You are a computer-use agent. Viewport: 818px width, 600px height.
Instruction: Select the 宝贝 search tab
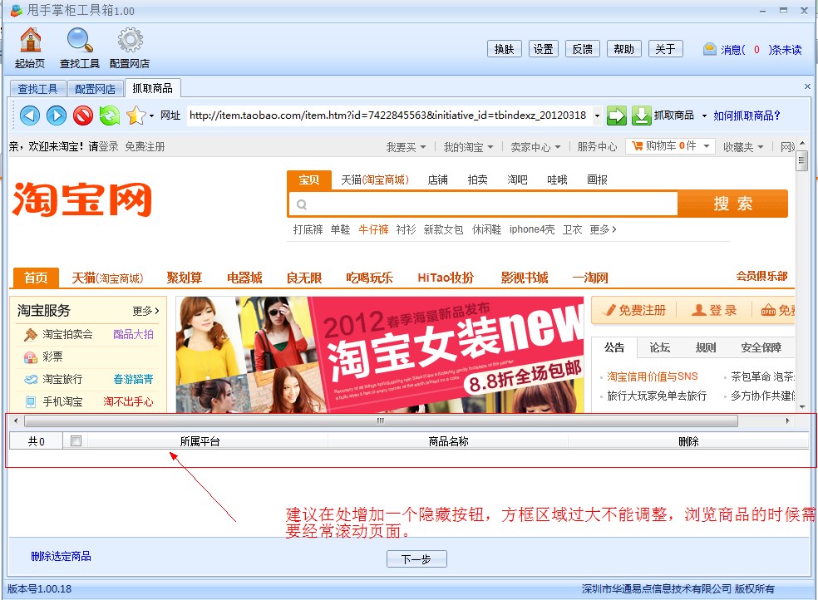(x=309, y=180)
